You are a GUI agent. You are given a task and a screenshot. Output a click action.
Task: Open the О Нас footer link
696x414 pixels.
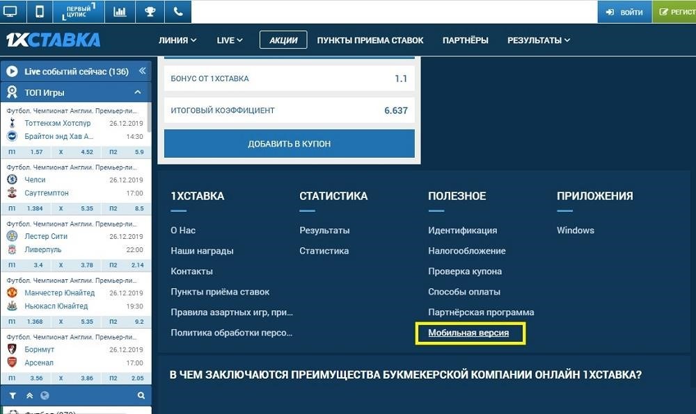click(183, 230)
